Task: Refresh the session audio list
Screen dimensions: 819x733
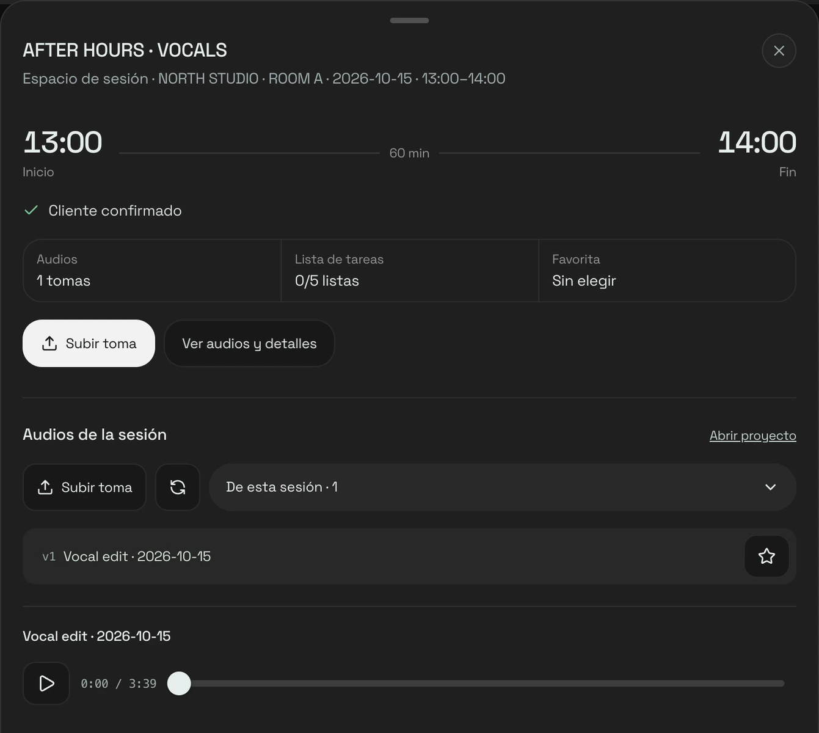Action: tap(178, 487)
